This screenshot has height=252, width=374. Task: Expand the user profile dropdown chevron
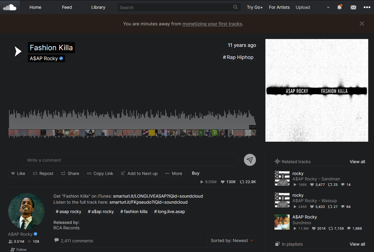[x=328, y=7]
